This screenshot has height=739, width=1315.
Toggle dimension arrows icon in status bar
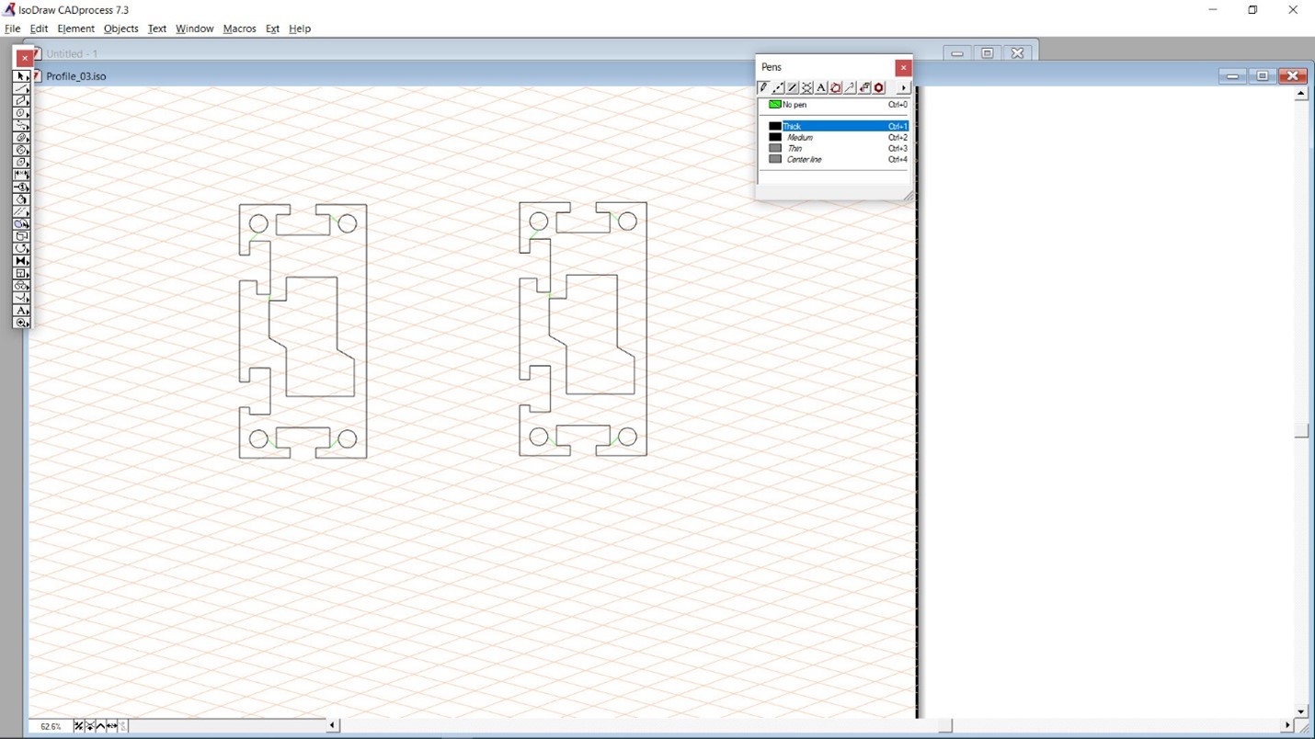coord(111,726)
